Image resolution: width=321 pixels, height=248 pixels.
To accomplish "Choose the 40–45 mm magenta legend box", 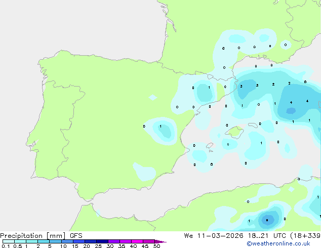I will click(x=137, y=241).
